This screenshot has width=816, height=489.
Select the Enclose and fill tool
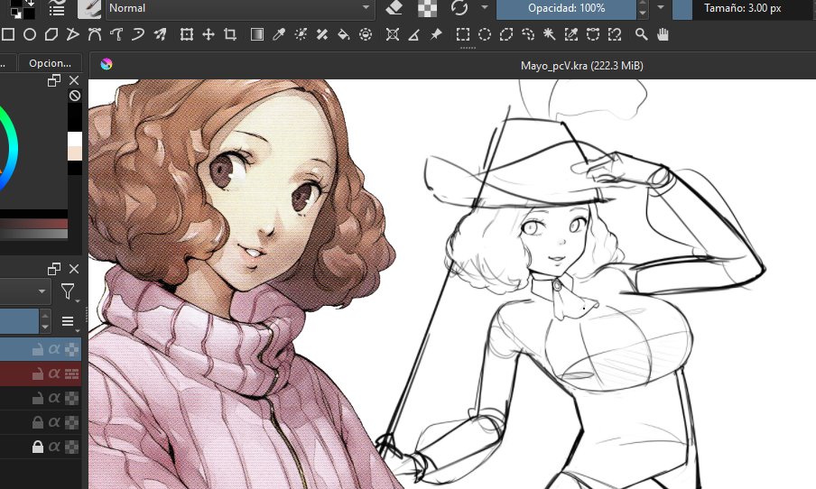pos(366,35)
